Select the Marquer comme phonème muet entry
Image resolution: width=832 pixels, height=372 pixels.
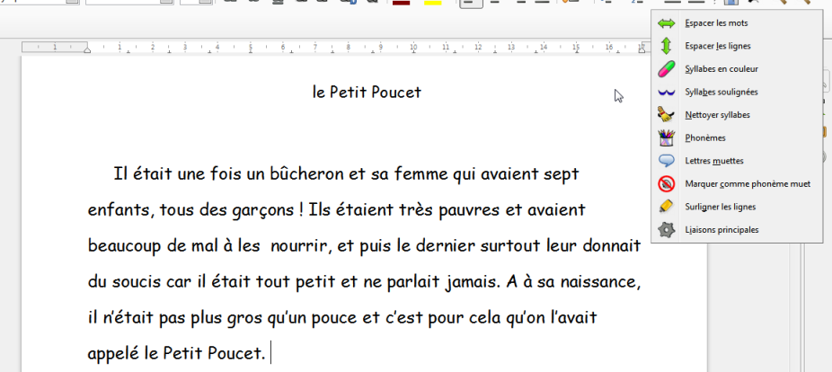747,183
